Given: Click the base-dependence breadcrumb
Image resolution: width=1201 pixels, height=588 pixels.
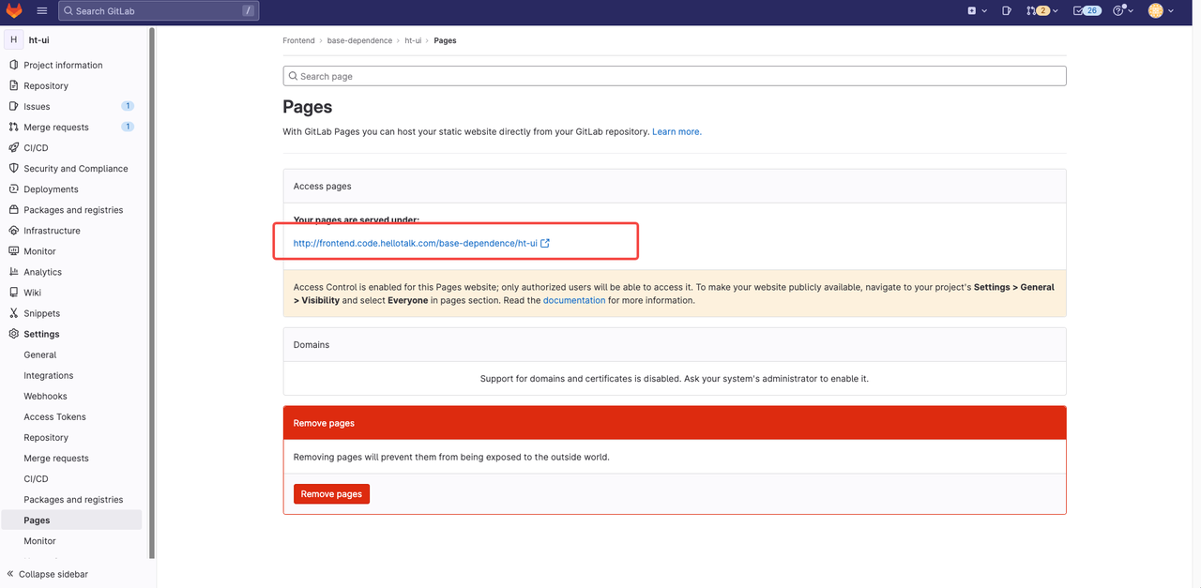Looking at the screenshot, I should click(359, 41).
